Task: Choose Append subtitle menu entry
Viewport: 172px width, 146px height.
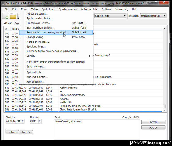Action: pyautogui.click(x=56, y=77)
